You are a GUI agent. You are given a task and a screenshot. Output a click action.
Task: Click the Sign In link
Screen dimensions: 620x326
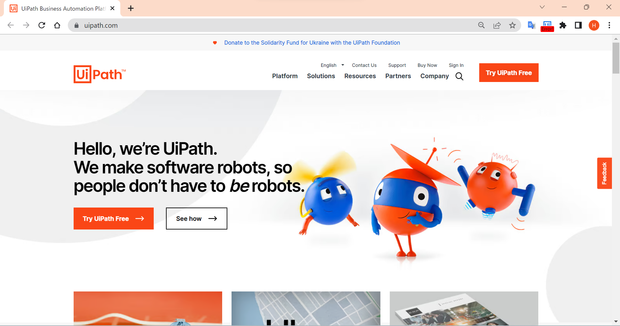tap(456, 65)
